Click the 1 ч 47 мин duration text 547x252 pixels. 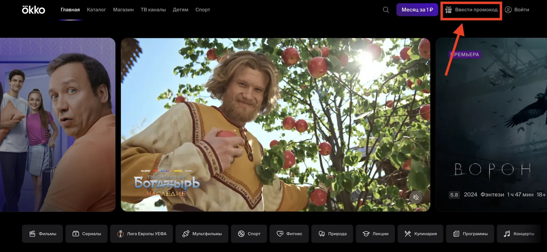[x=520, y=195]
